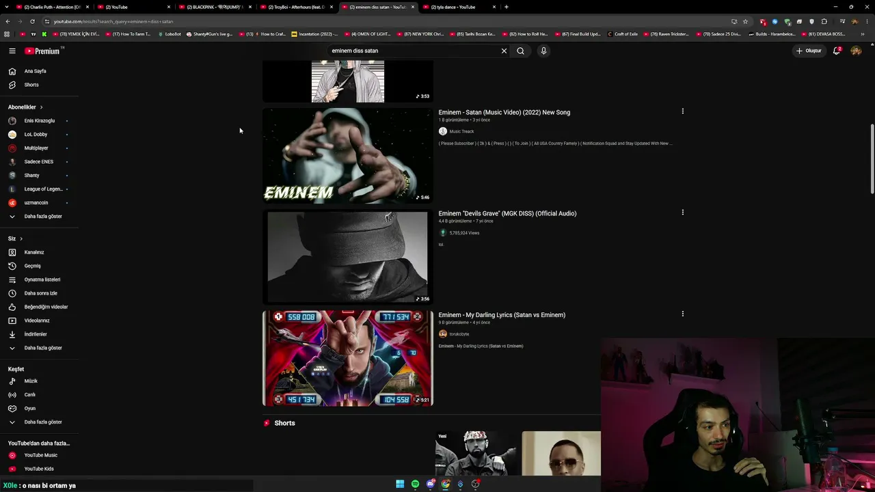
Task: Open the 'Craft of Exile' bookmark
Action: [622, 33]
